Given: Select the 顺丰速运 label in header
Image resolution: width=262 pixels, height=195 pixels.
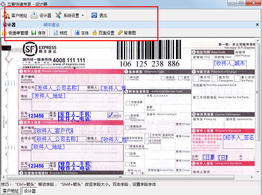Looking at the screenshot, I should pyautogui.click(x=51, y=25).
